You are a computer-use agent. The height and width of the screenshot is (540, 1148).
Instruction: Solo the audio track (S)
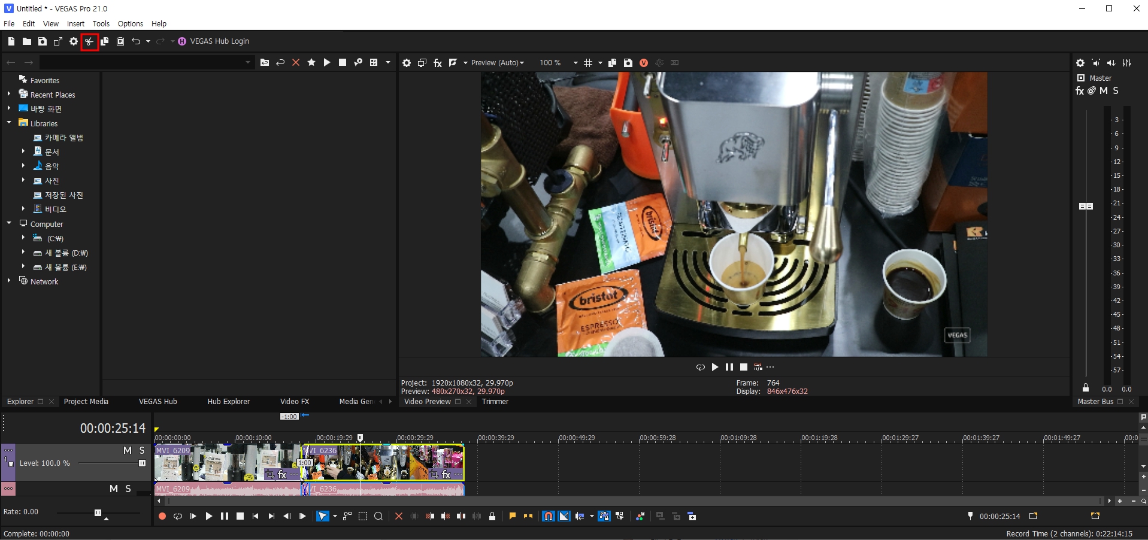128,489
